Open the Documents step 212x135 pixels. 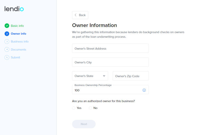[19, 50]
